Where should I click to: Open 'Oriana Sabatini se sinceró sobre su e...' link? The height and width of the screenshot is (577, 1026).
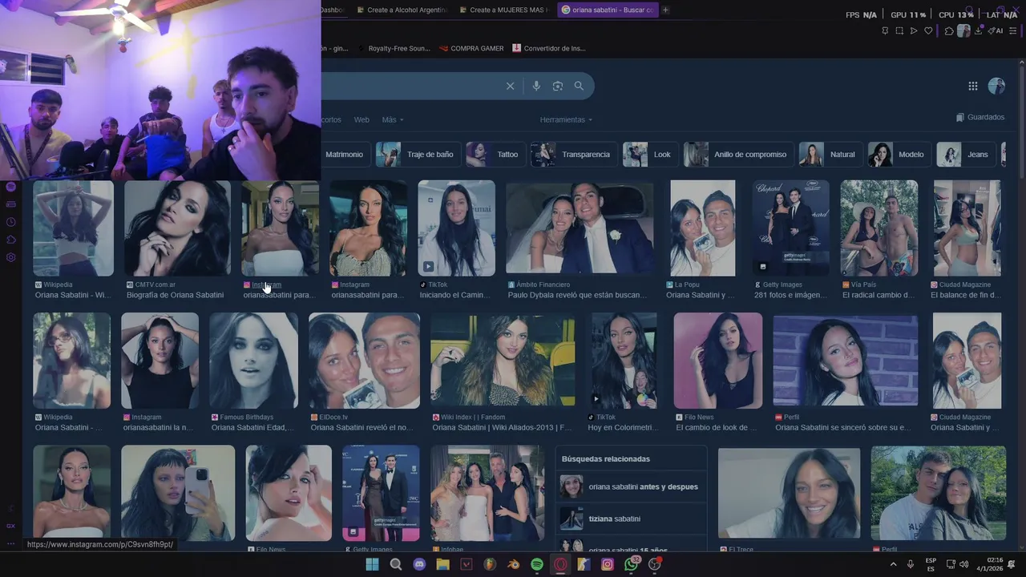[844, 427]
